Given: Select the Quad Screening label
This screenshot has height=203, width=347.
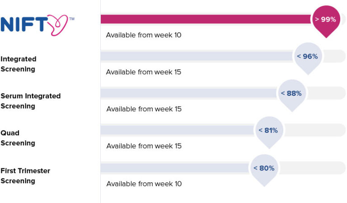Looking at the screenshot, I should pyautogui.click(x=18, y=138).
